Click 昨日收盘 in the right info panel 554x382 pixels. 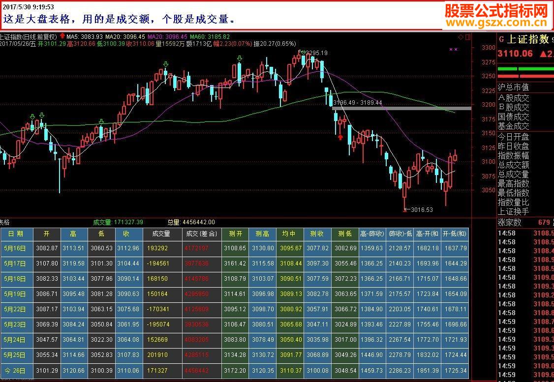click(513, 146)
